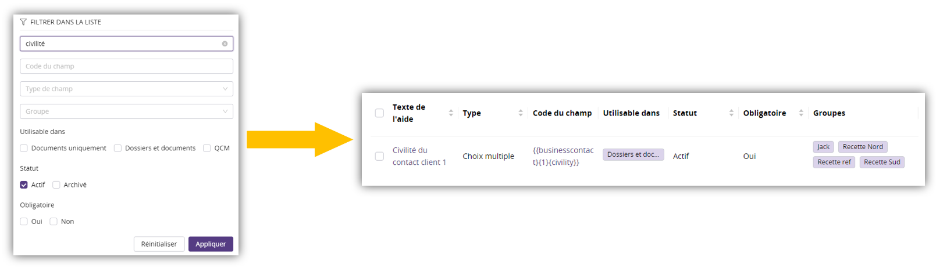The height and width of the screenshot is (271, 936).
Task: Tick the QCM checkbox
Action: coord(207,149)
